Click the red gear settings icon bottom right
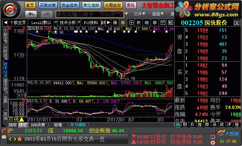Image resolution: width=242 pixels, height=146 pixels. coord(213,143)
